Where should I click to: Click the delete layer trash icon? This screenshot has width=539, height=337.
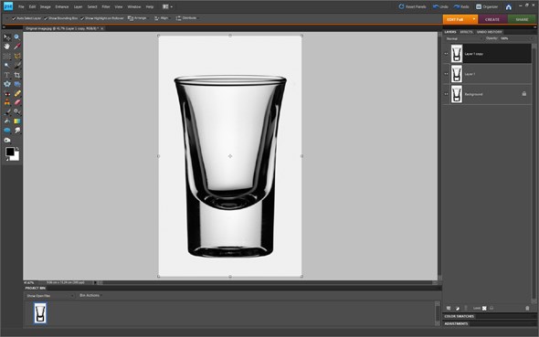click(527, 308)
